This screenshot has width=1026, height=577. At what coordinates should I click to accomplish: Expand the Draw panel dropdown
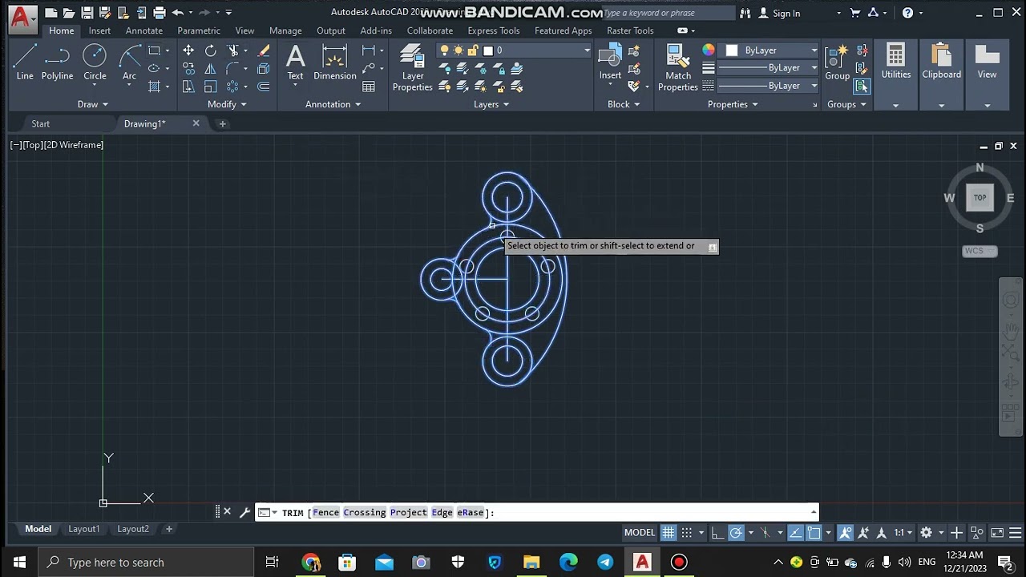[x=93, y=104]
